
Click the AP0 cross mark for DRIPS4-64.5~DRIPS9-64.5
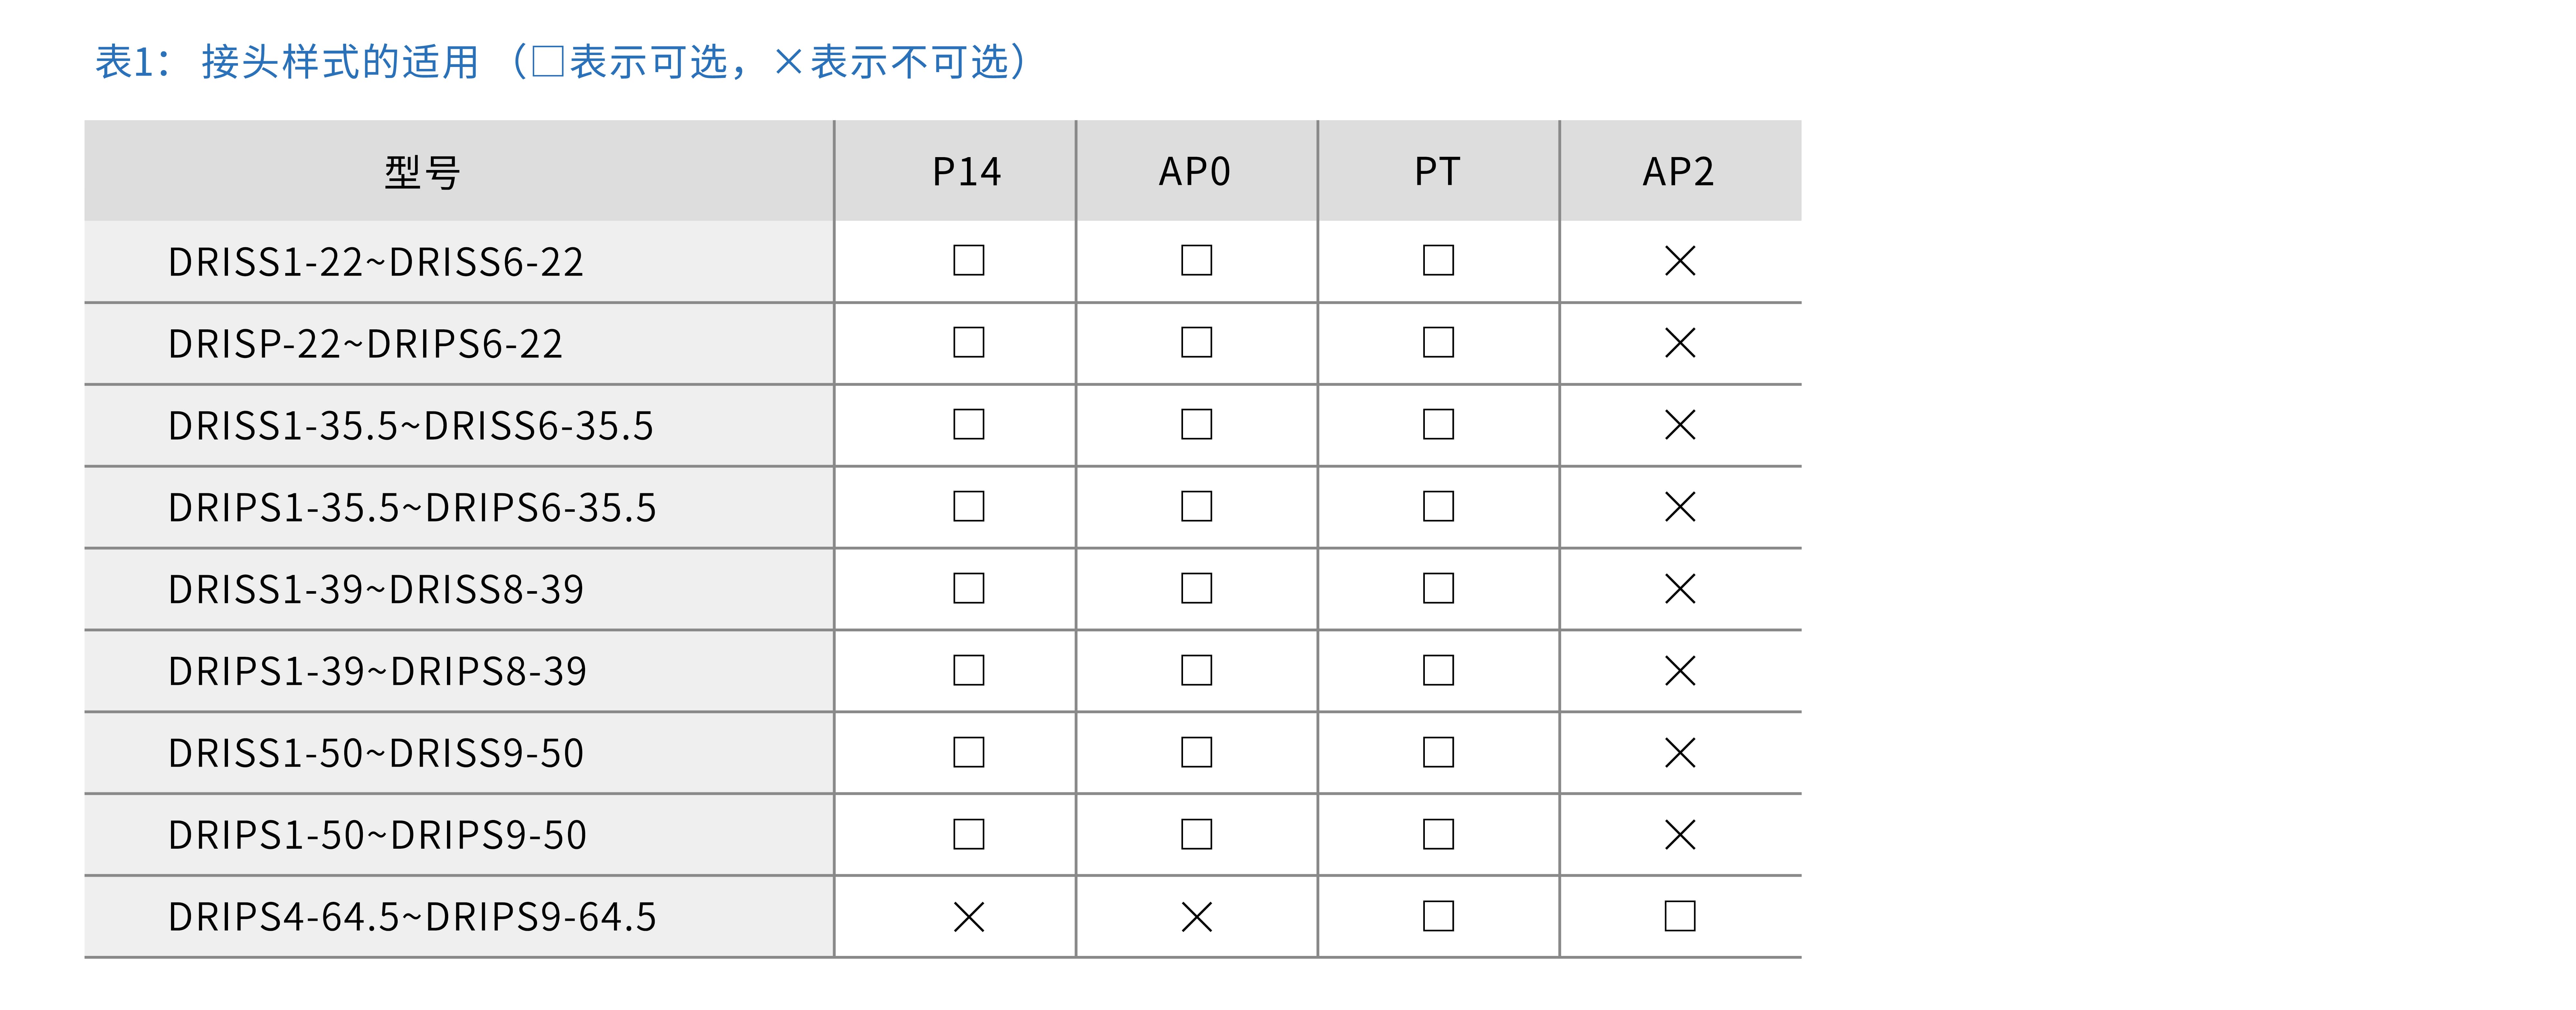pyautogui.click(x=1196, y=916)
